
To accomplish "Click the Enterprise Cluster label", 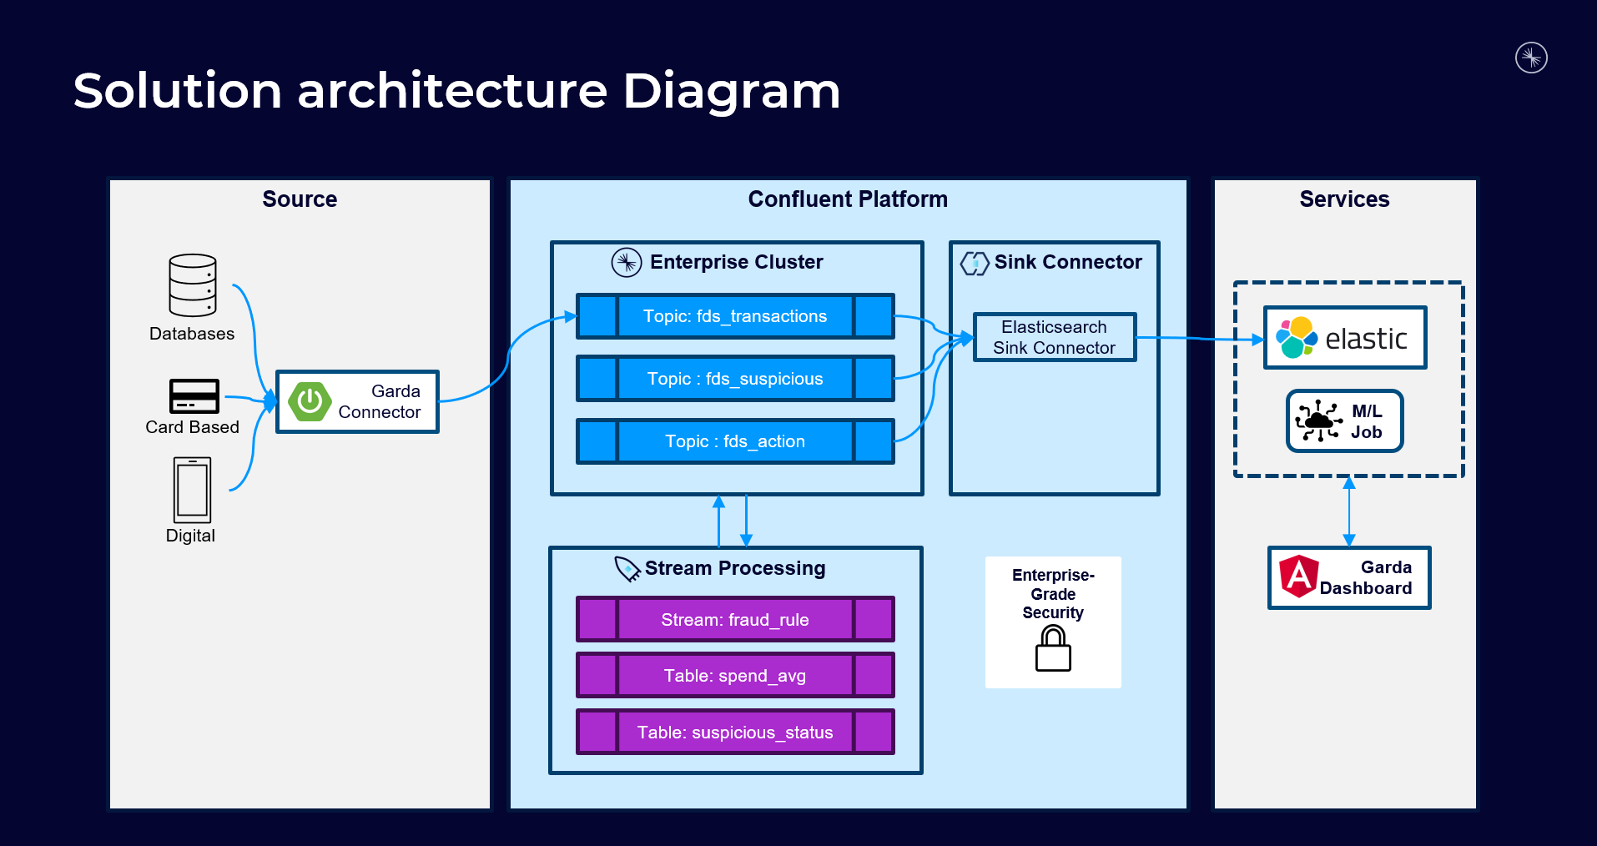I will 737,262.
